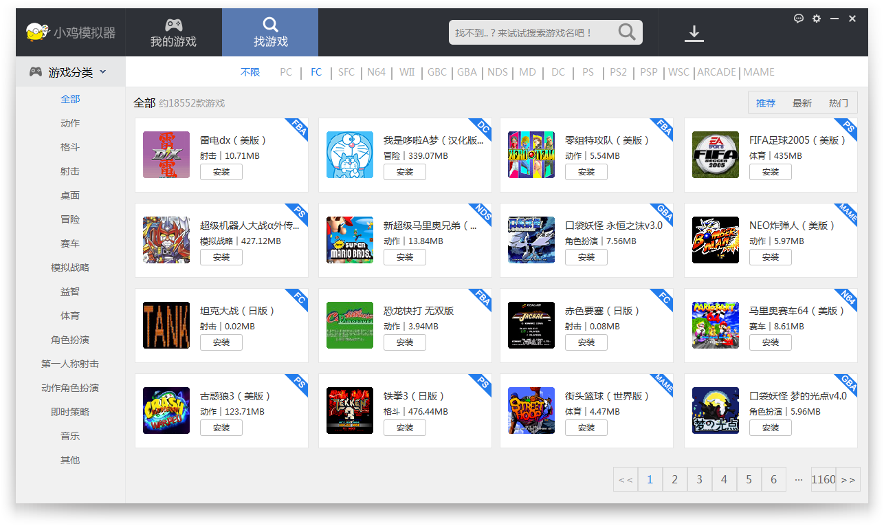
Task: Click the 零组特攻队（美版）title
Action: (607, 140)
